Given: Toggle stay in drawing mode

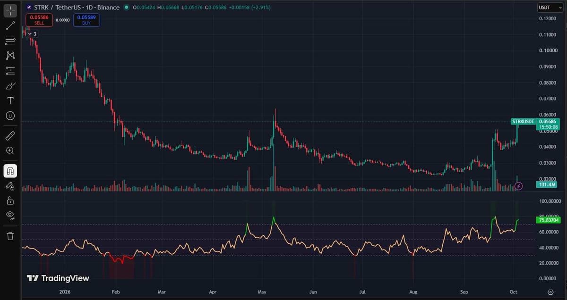Looking at the screenshot, I should point(10,186).
